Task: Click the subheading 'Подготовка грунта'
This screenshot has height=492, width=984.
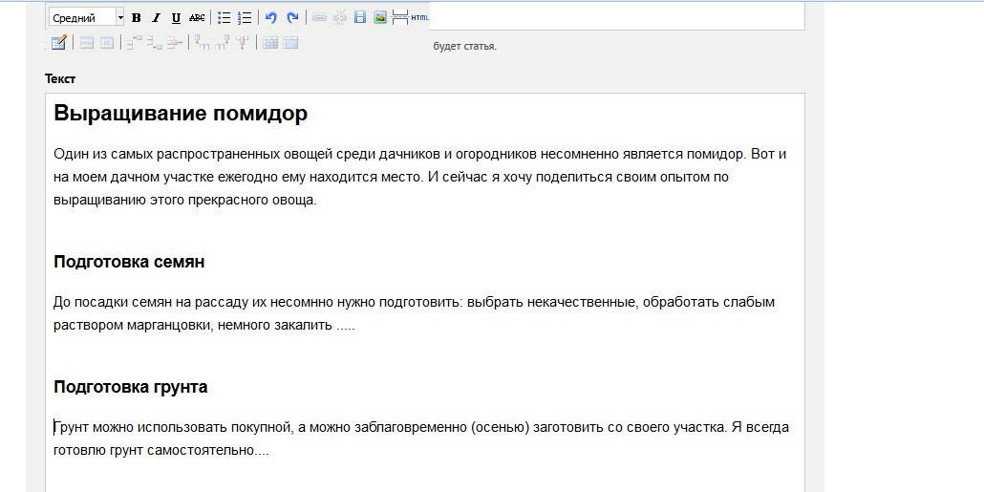Action: point(131,387)
